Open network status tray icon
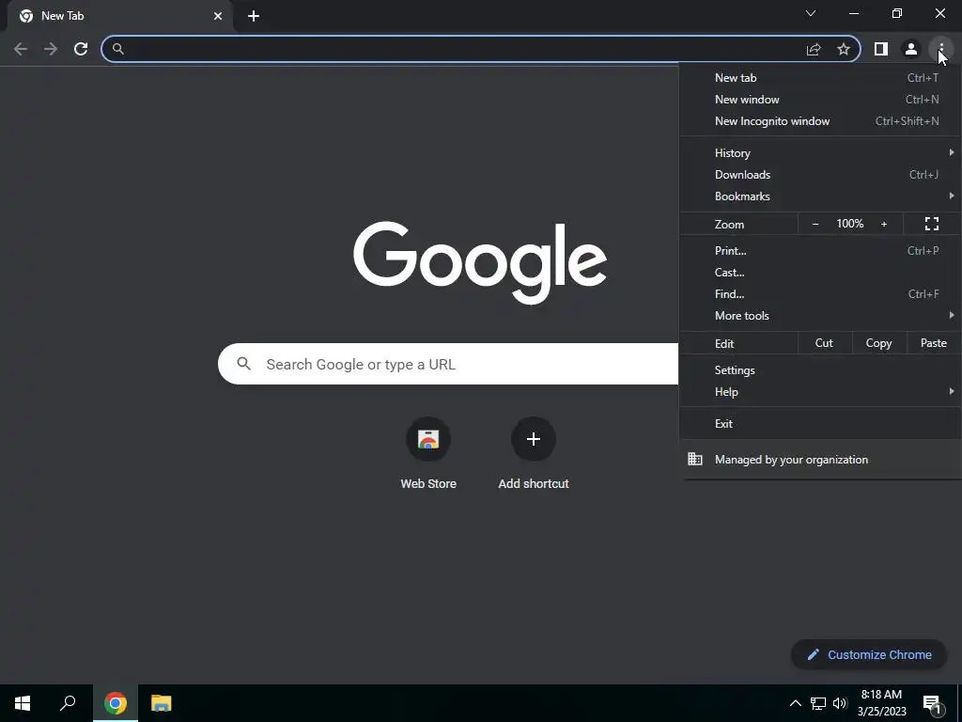 [x=818, y=703]
